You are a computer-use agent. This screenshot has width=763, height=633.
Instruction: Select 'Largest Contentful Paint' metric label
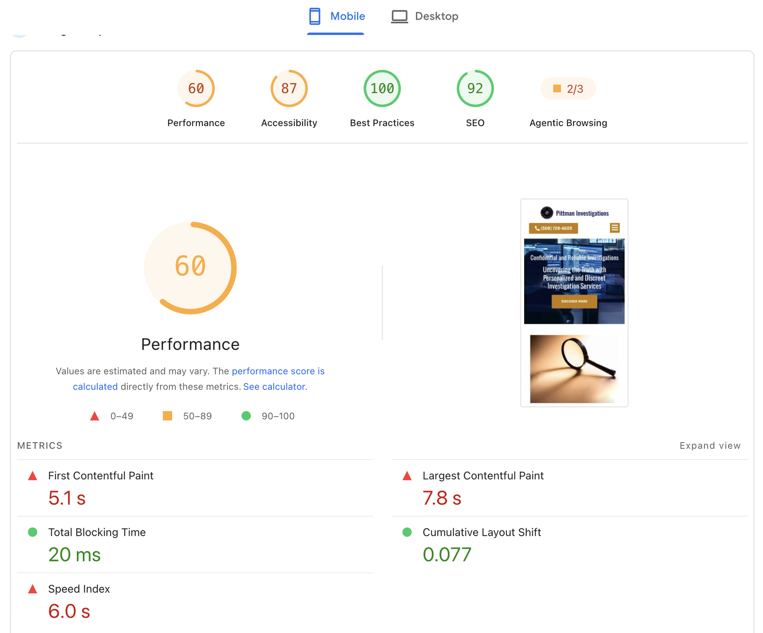(483, 476)
